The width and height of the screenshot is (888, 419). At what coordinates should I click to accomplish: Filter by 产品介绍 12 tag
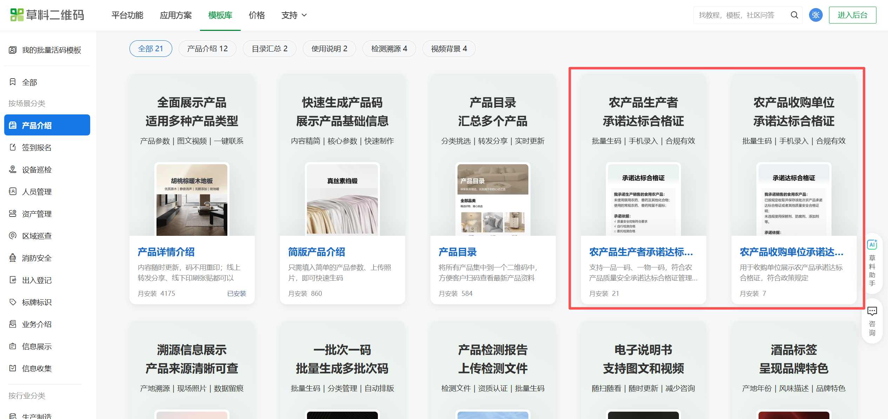coord(207,49)
